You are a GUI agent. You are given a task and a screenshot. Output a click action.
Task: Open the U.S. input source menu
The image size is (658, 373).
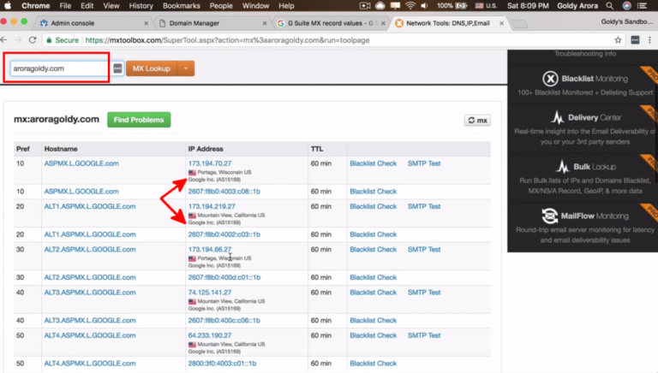pos(486,6)
